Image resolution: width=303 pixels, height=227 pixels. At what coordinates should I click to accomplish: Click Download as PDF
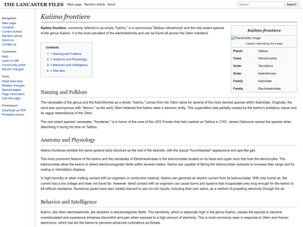coord(14,110)
